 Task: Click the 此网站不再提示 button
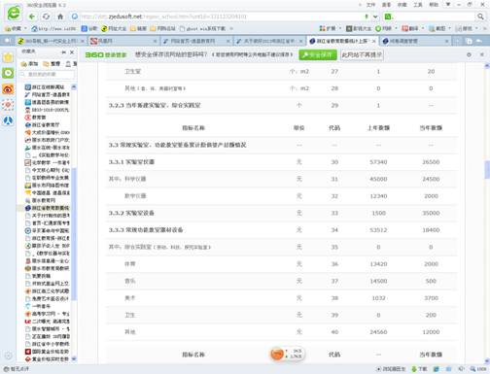click(362, 54)
